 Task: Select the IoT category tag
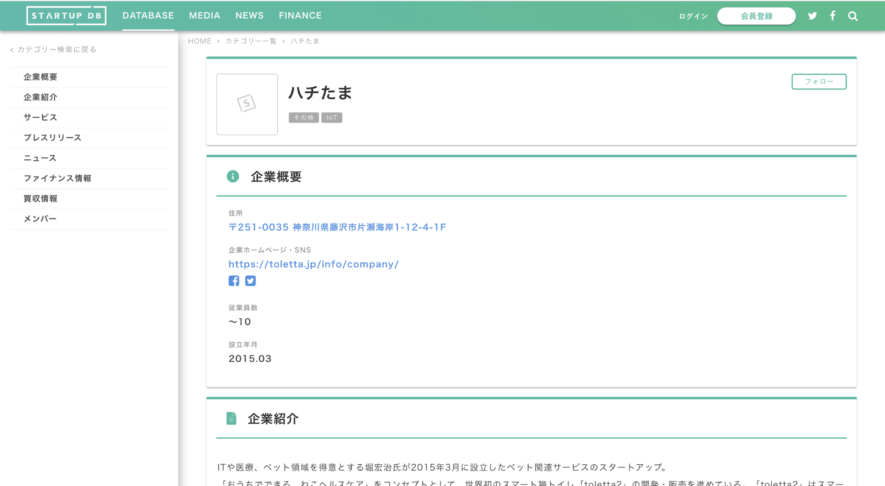332,117
